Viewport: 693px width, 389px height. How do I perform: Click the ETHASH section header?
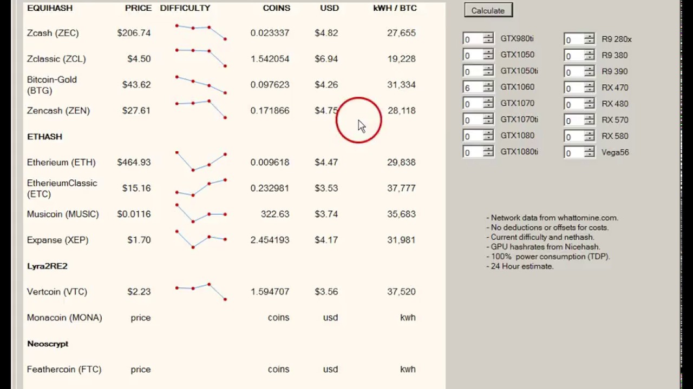(44, 137)
